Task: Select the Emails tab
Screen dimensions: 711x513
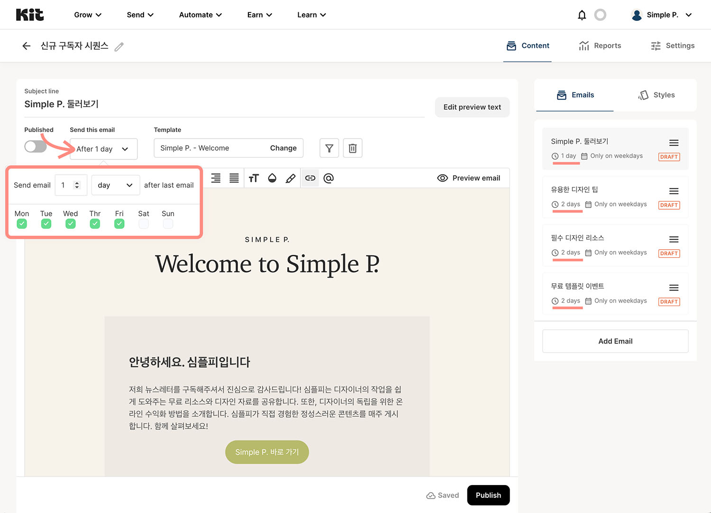Action: (575, 95)
